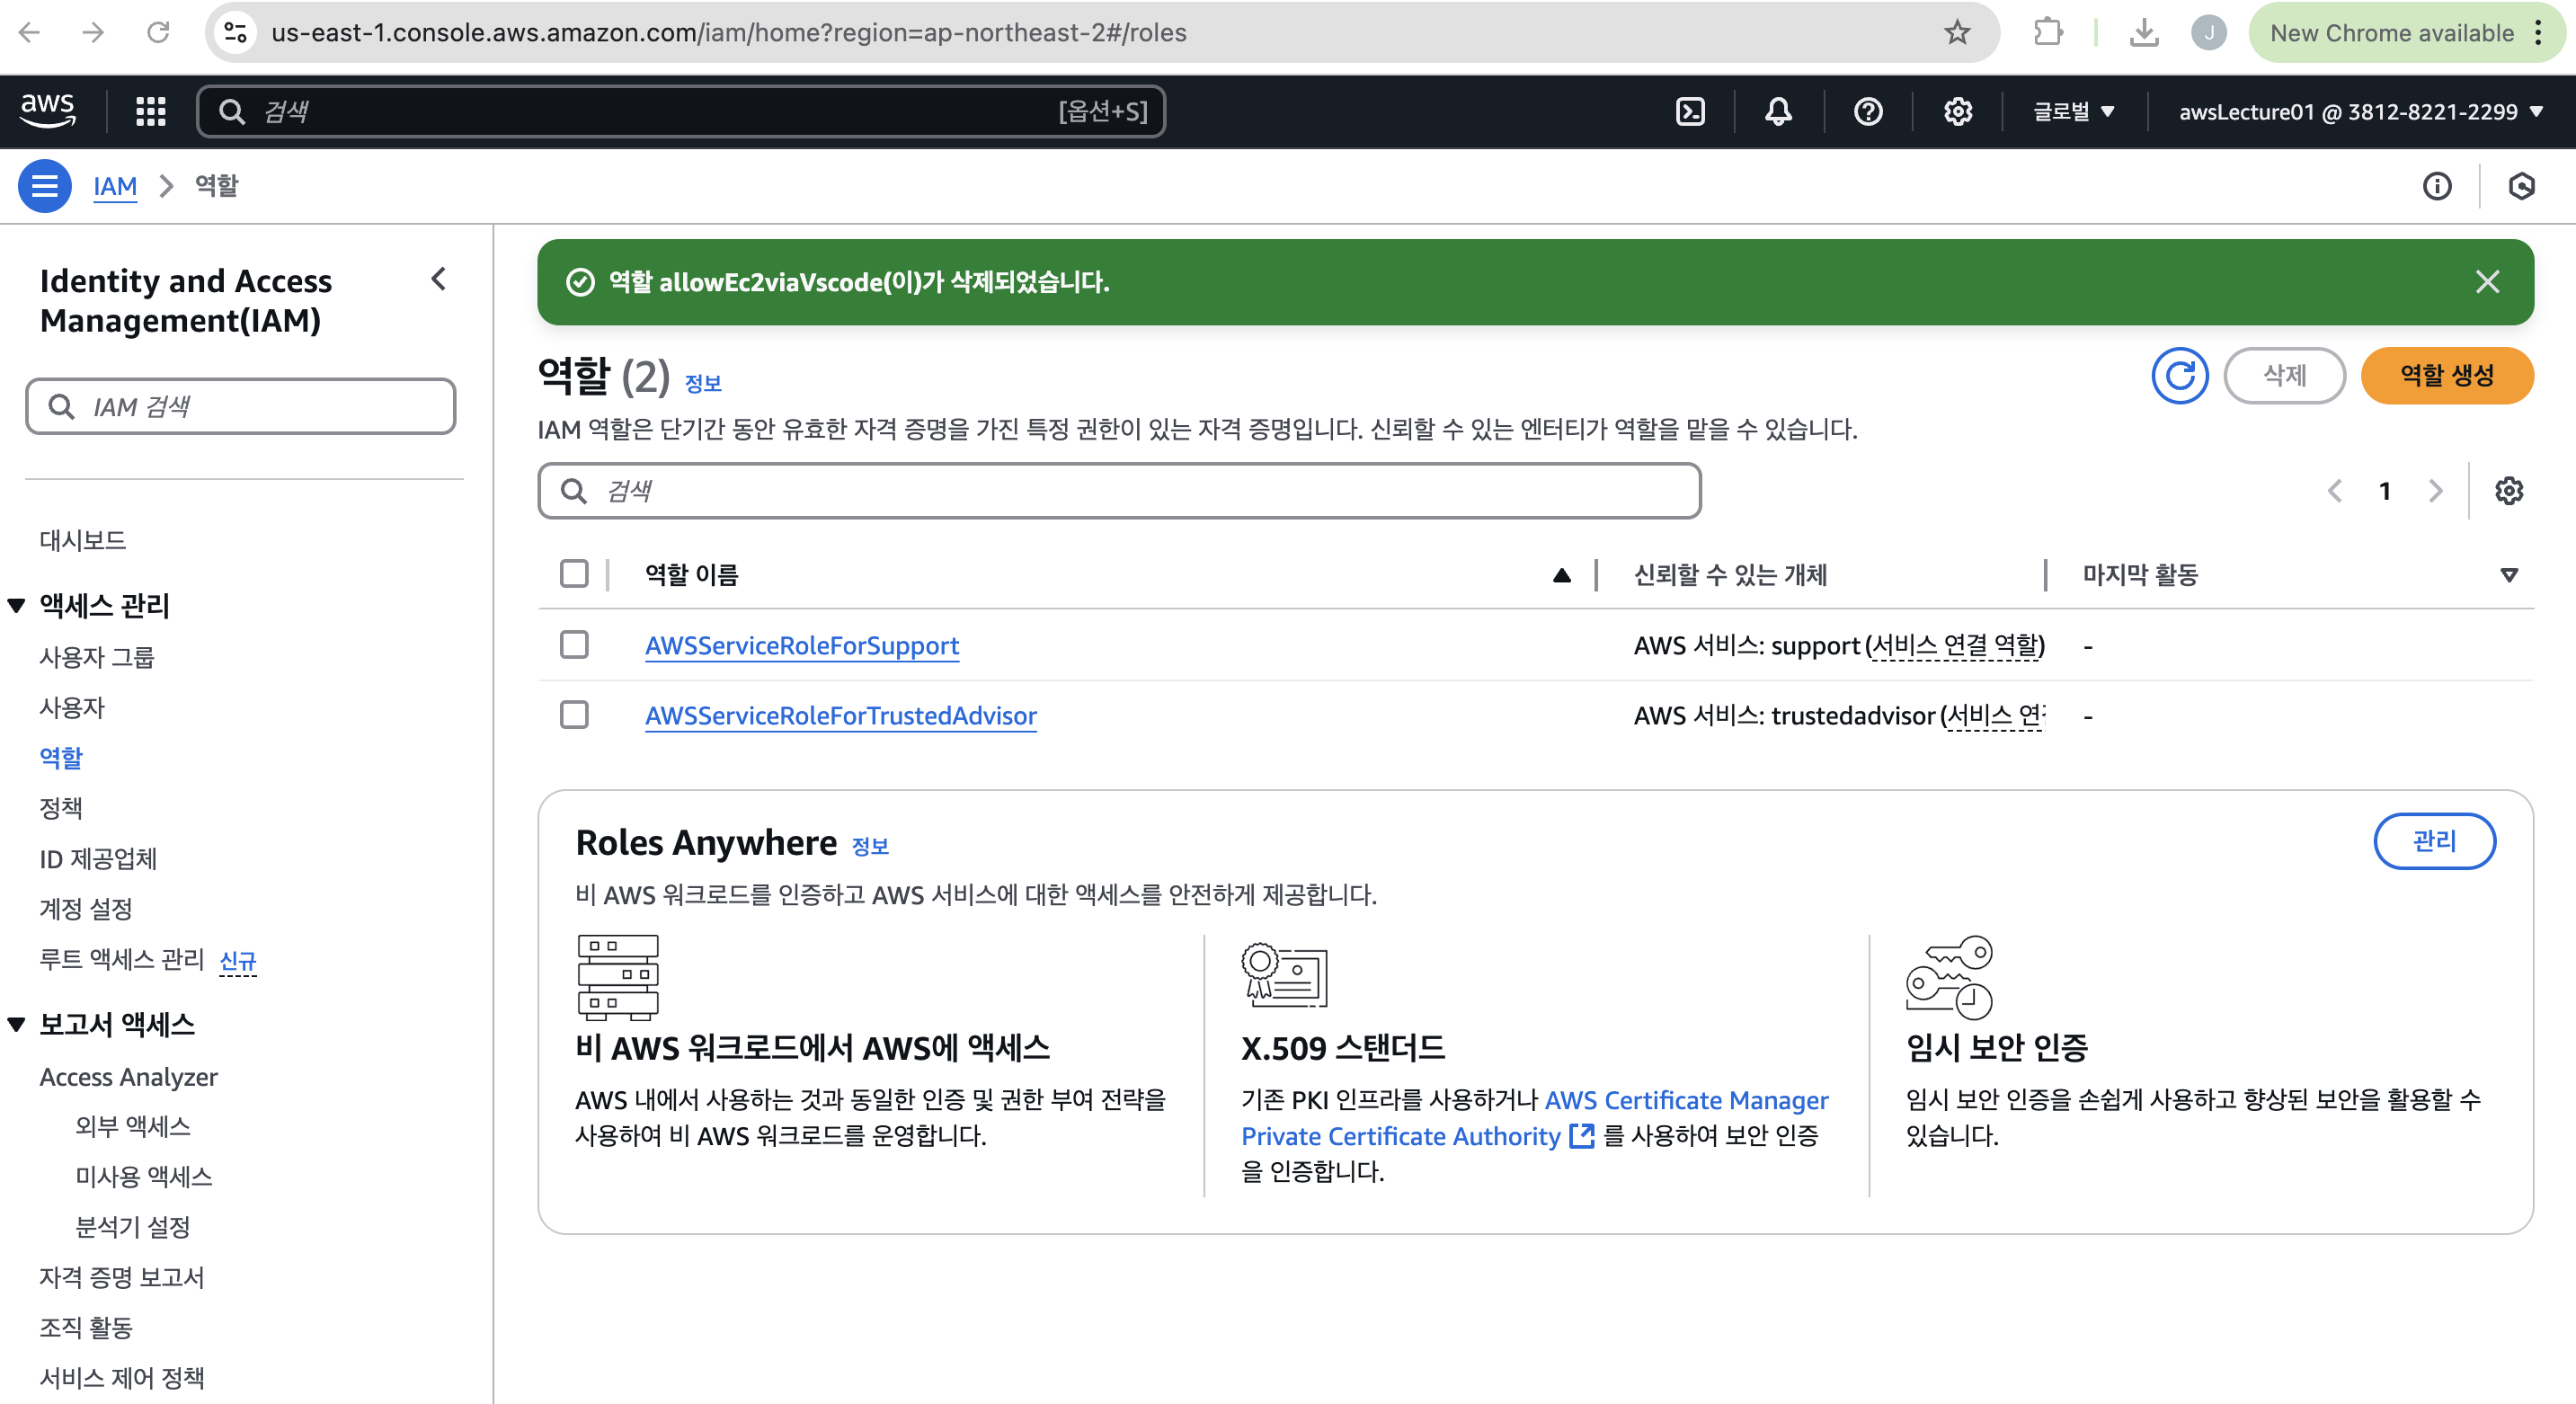Open Chrome downloads icon
Screen dimensions: 2576x1404
pos(2143,33)
